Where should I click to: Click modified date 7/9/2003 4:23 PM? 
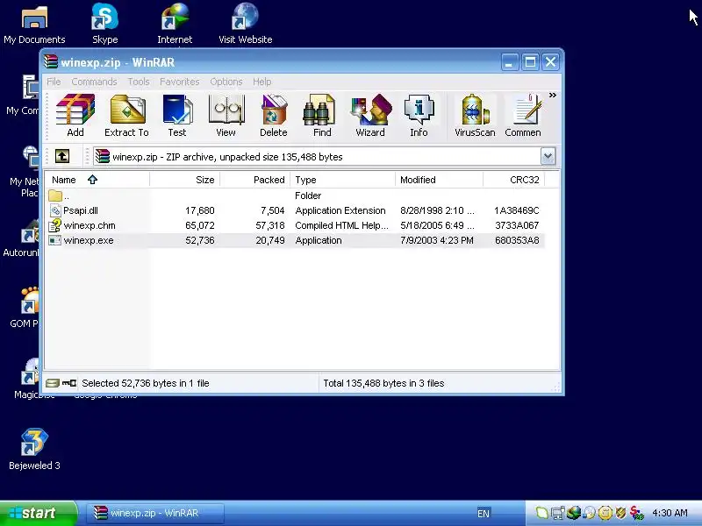tap(437, 240)
